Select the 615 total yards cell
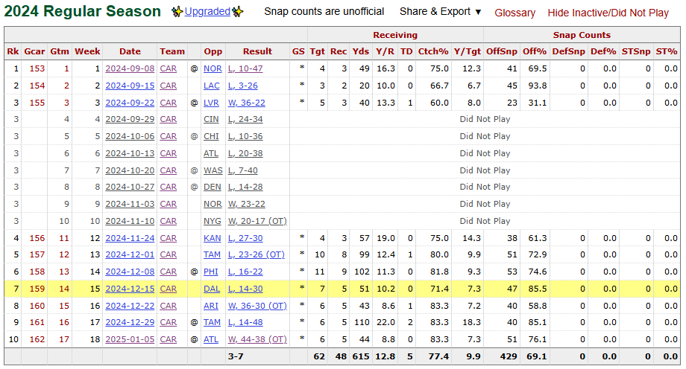The width and height of the screenshot is (686, 369). point(360,356)
